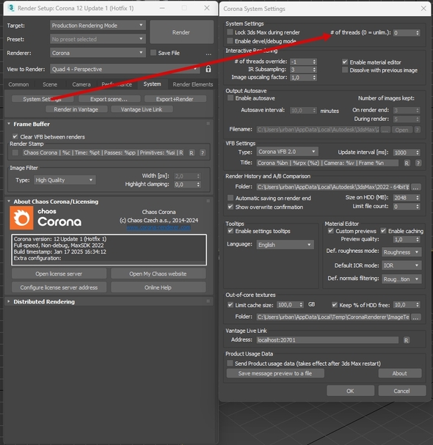Toggle Limit cache size checkbox

tap(230, 305)
